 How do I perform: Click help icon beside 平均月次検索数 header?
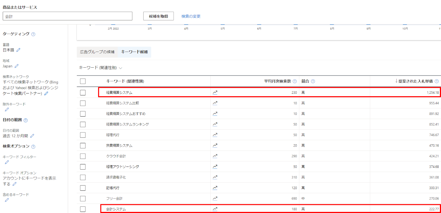pos(295,81)
